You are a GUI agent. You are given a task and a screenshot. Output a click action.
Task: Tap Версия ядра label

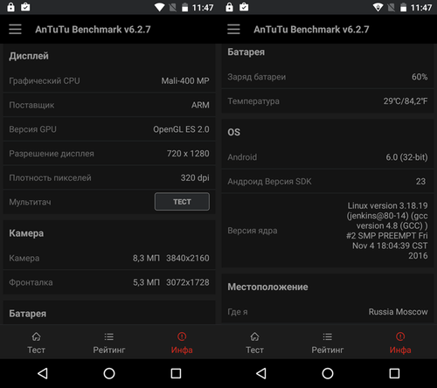pos(253,231)
